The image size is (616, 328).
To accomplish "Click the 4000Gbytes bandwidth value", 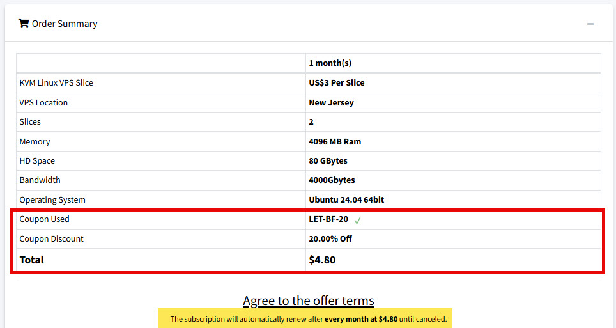I will (332, 180).
